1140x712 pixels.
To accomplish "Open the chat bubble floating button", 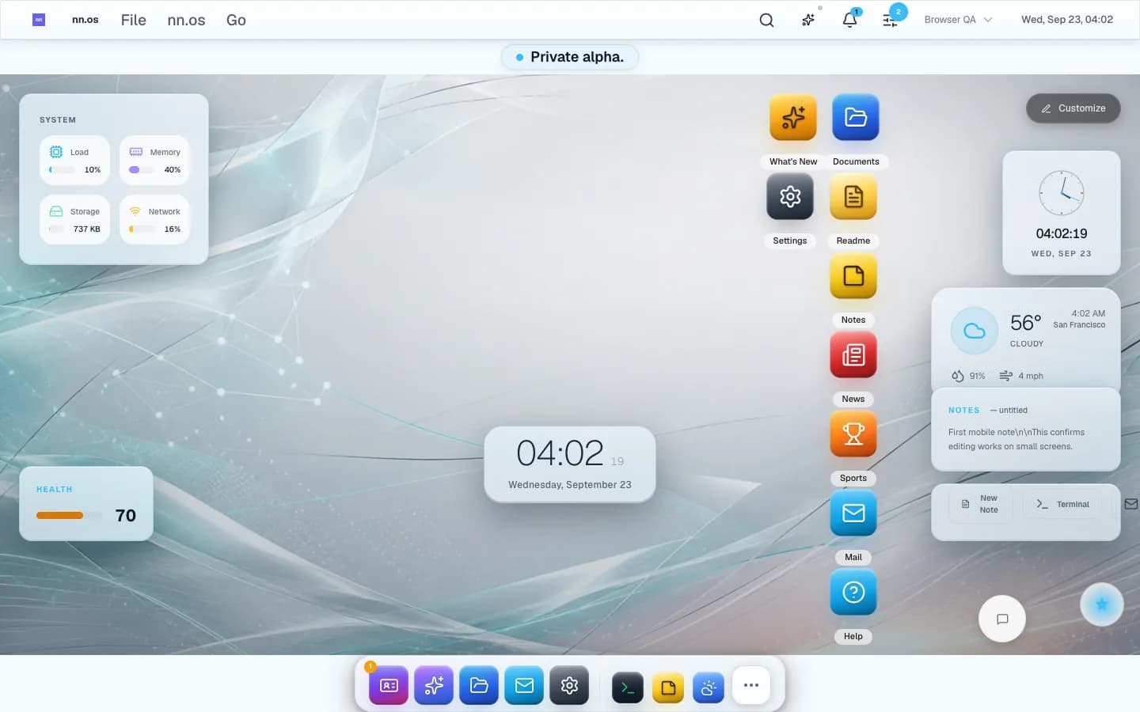I will click(x=1002, y=619).
